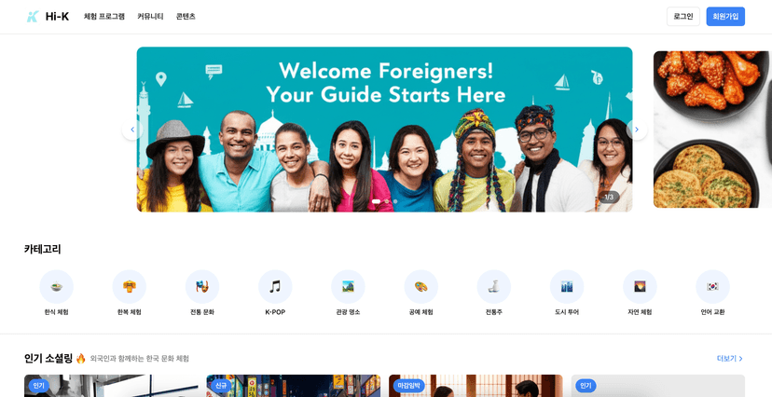Open the 한식 체험 food category icon

click(56, 286)
